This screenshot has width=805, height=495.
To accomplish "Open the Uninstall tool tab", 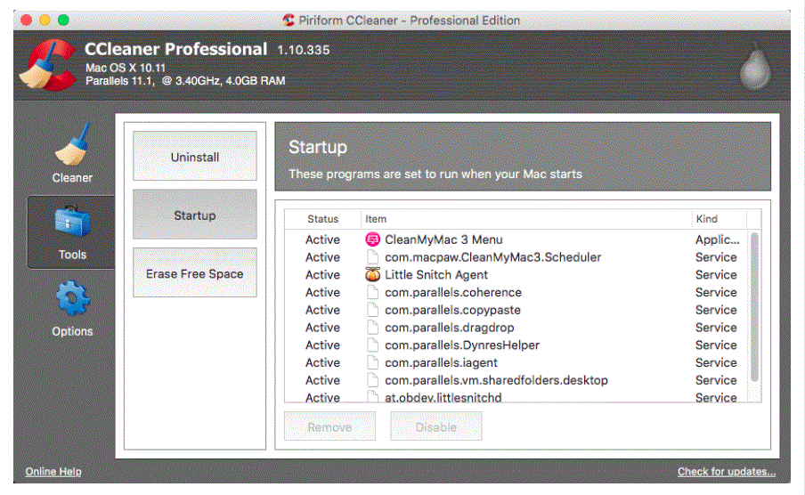I will click(x=195, y=156).
